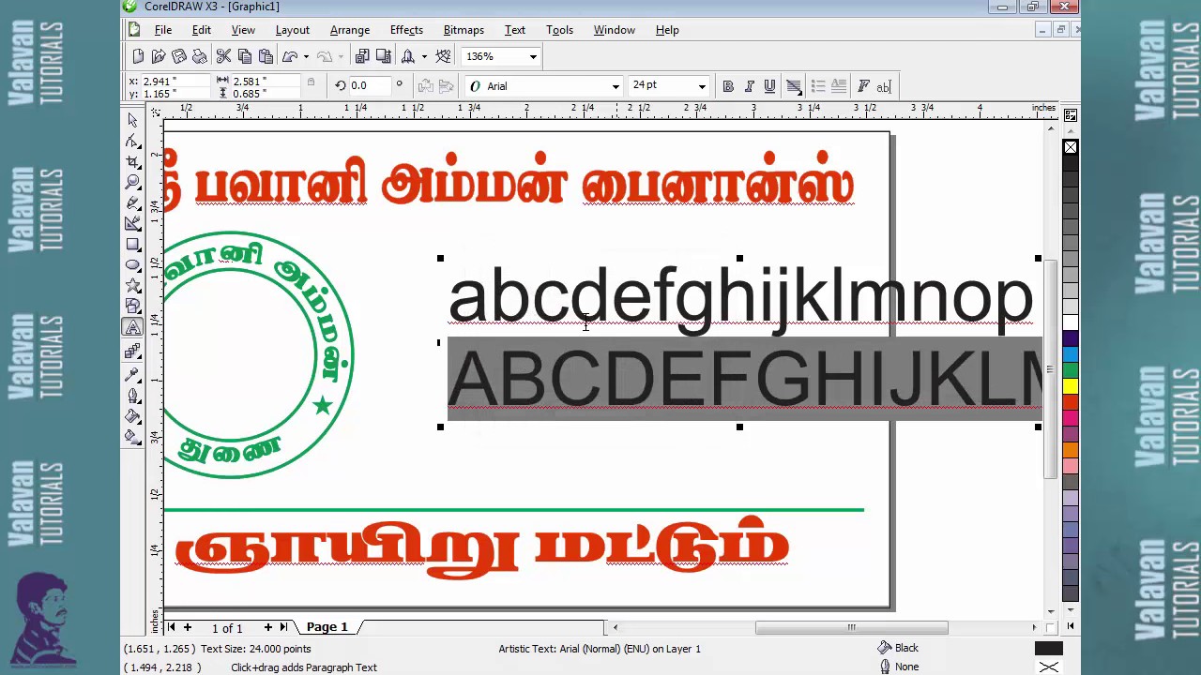Expand the zoom level dropdown
Image resolution: width=1201 pixels, height=675 pixels.
(x=533, y=56)
